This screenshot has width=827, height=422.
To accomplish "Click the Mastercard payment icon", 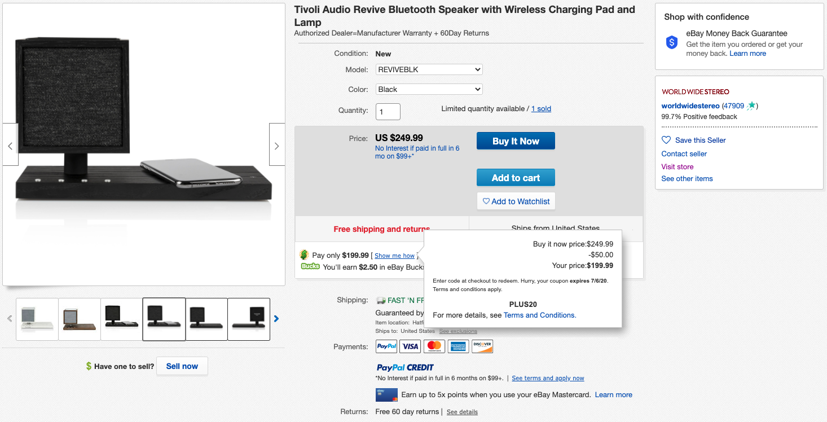I will click(434, 346).
